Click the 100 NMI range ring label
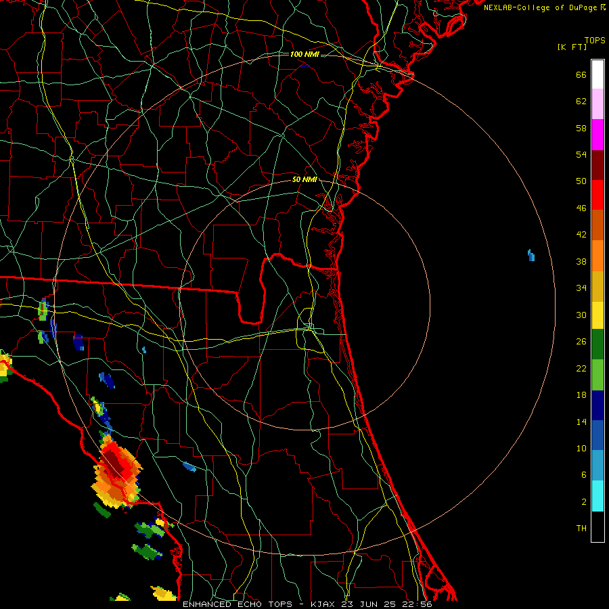Viewport: 609px width, 609px height. (304, 54)
